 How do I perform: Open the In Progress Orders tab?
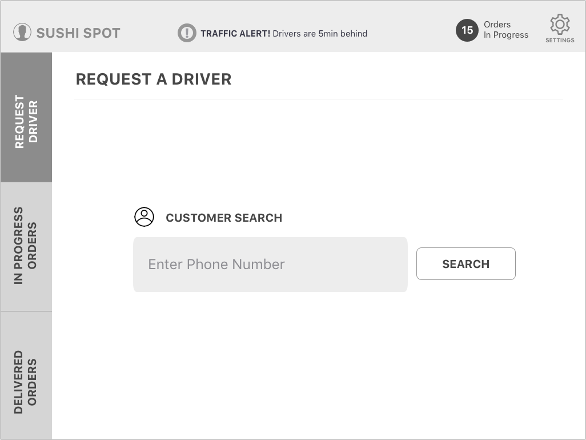26,247
